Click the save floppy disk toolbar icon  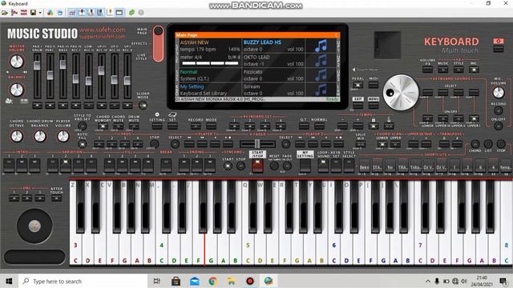click(x=33, y=13)
